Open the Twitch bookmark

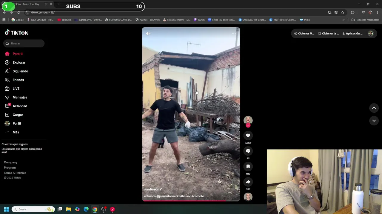click(199, 20)
